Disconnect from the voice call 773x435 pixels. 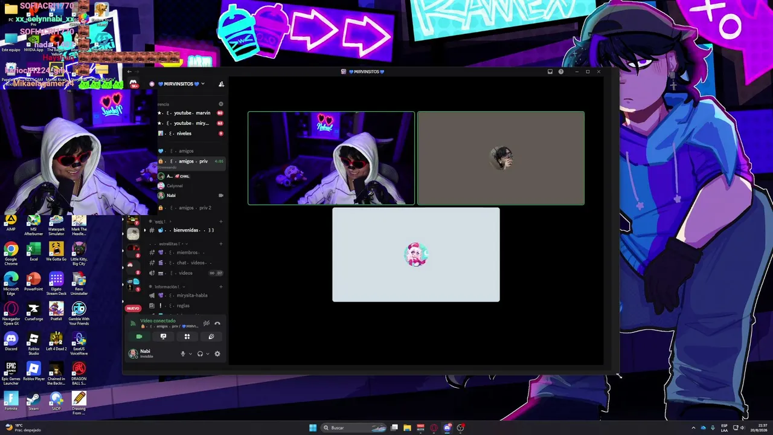click(x=217, y=323)
